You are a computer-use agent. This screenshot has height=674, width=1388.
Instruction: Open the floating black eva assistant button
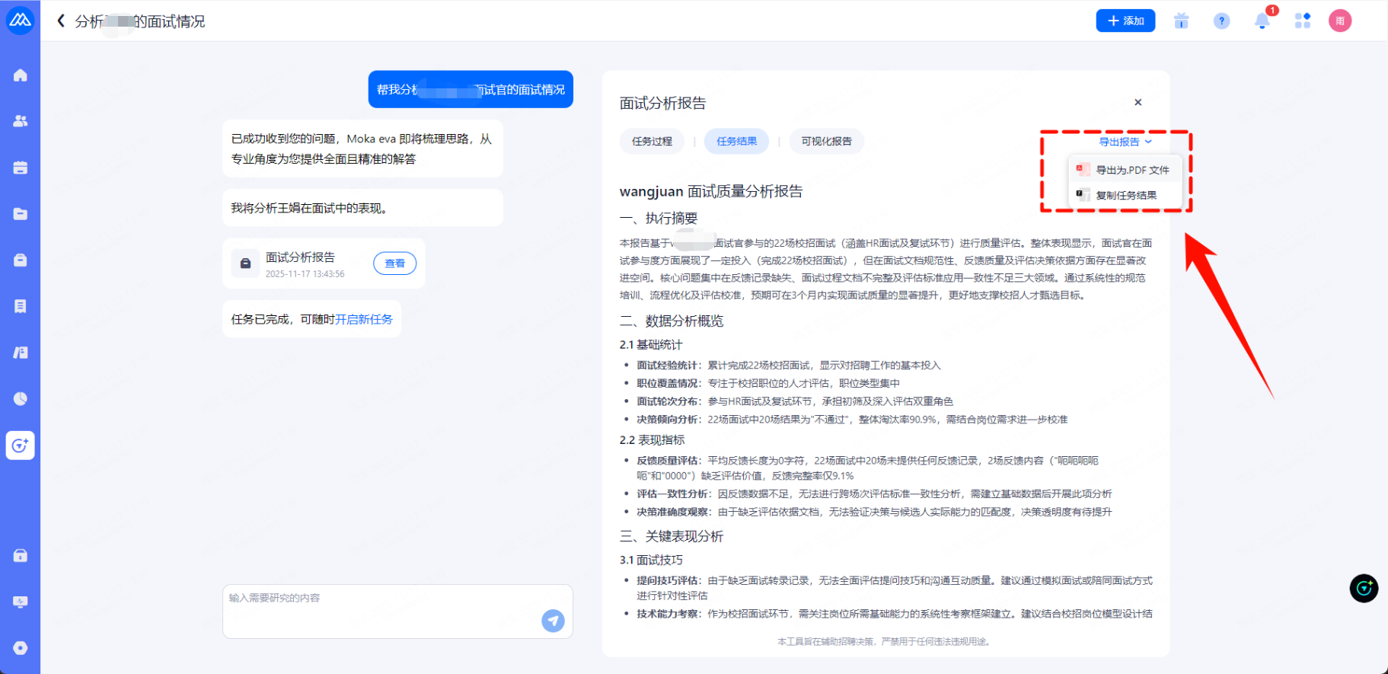click(1364, 588)
